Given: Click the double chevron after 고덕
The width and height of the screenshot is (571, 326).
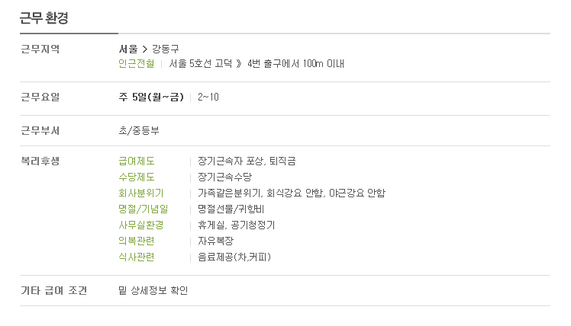Looking at the screenshot, I should (239, 64).
